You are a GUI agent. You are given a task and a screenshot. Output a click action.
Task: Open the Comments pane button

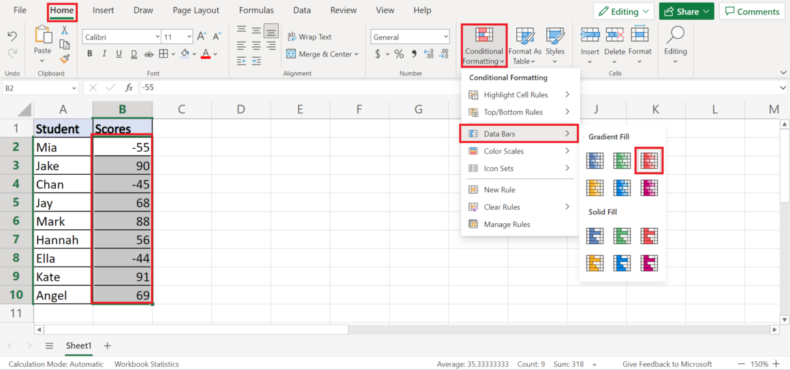point(752,12)
